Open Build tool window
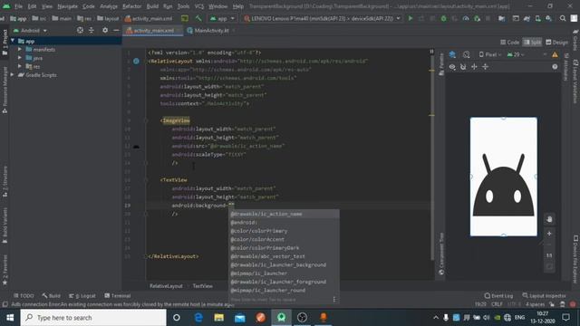Viewport: 580px width, 326px height. point(51,296)
